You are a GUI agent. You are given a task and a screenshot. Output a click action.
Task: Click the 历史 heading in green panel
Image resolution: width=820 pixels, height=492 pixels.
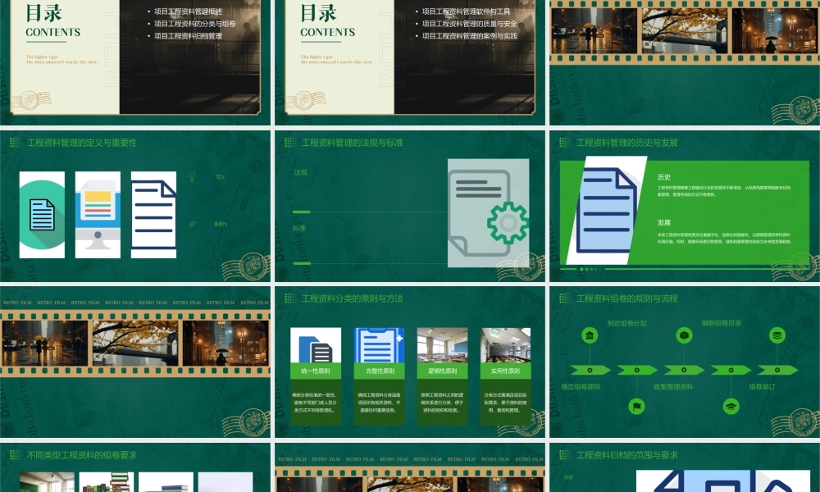click(664, 177)
